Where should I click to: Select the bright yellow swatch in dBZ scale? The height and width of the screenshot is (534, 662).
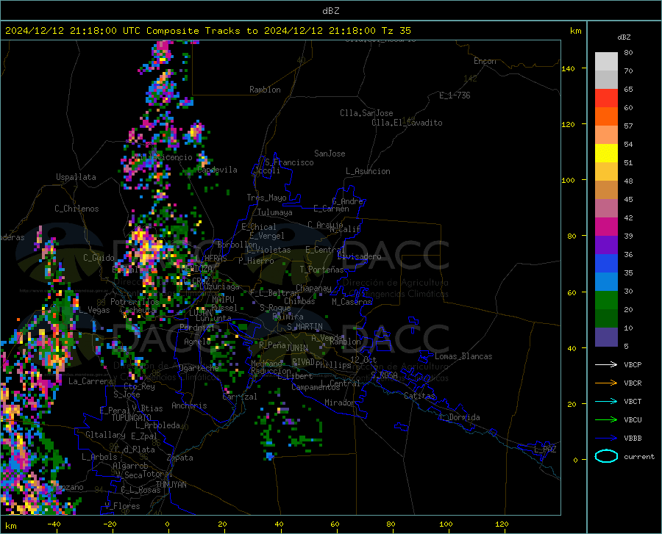coord(606,154)
